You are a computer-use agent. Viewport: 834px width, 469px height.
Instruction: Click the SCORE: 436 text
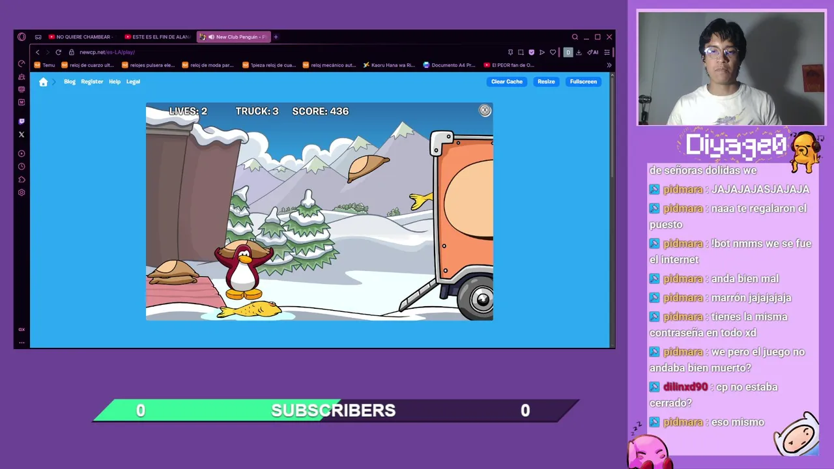(x=320, y=111)
